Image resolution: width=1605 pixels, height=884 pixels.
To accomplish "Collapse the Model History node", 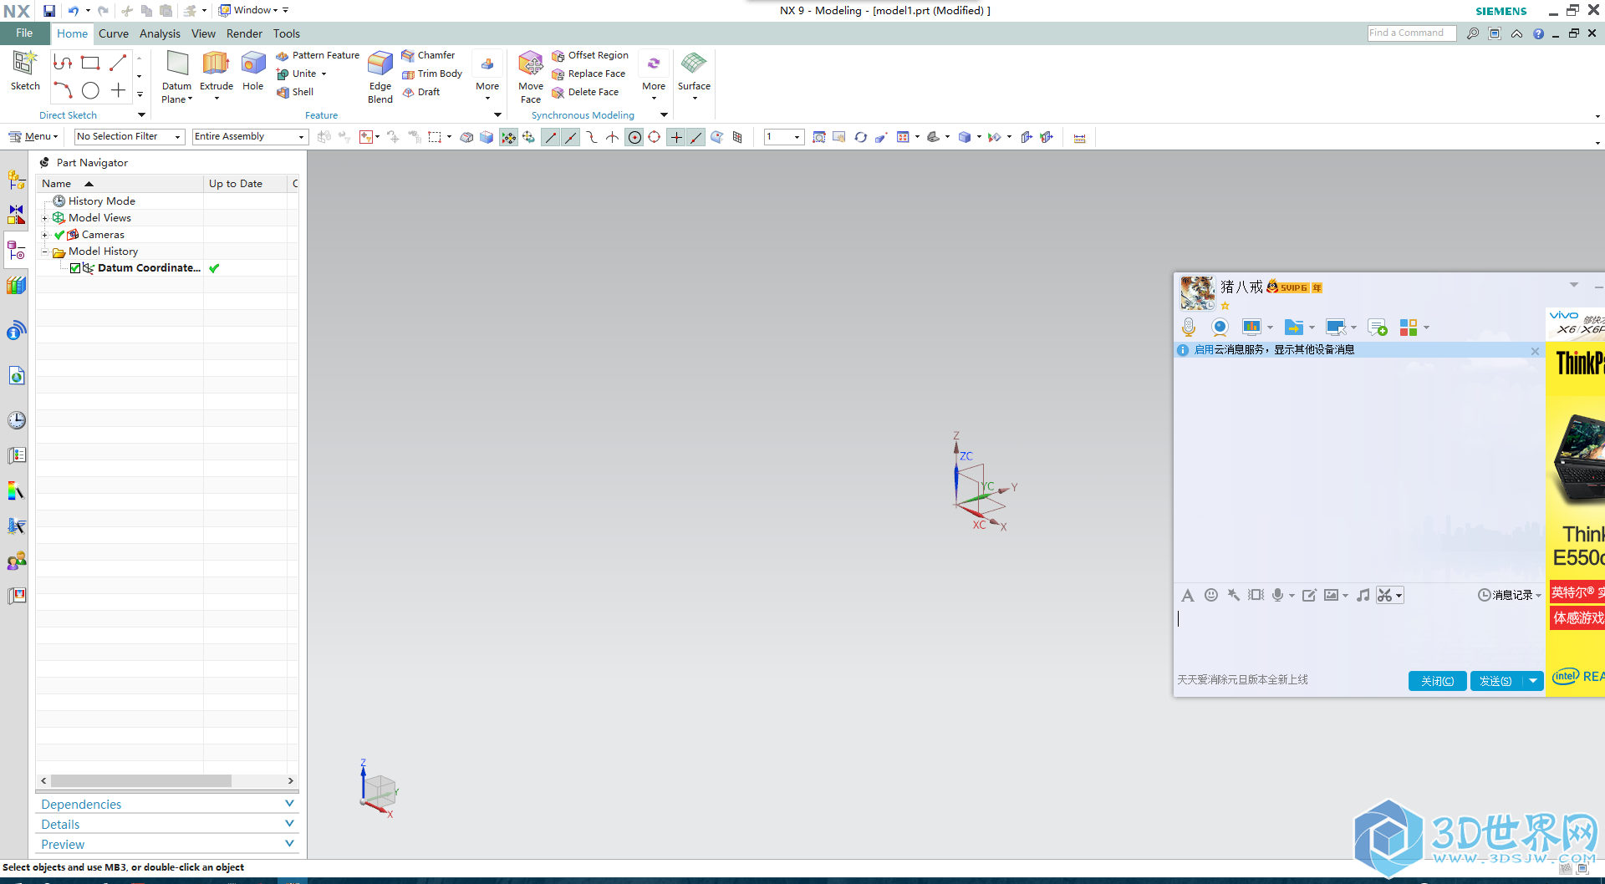I will [x=45, y=251].
